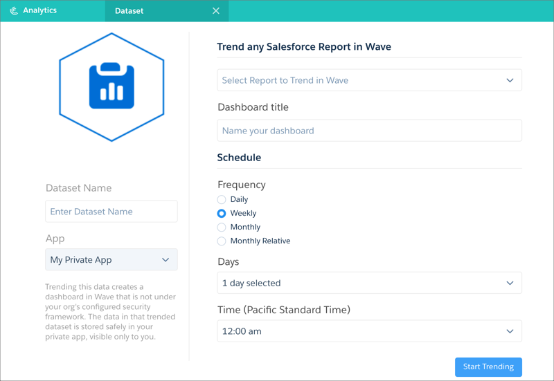Click the Days label
This screenshot has width=554, height=381.
[229, 262]
